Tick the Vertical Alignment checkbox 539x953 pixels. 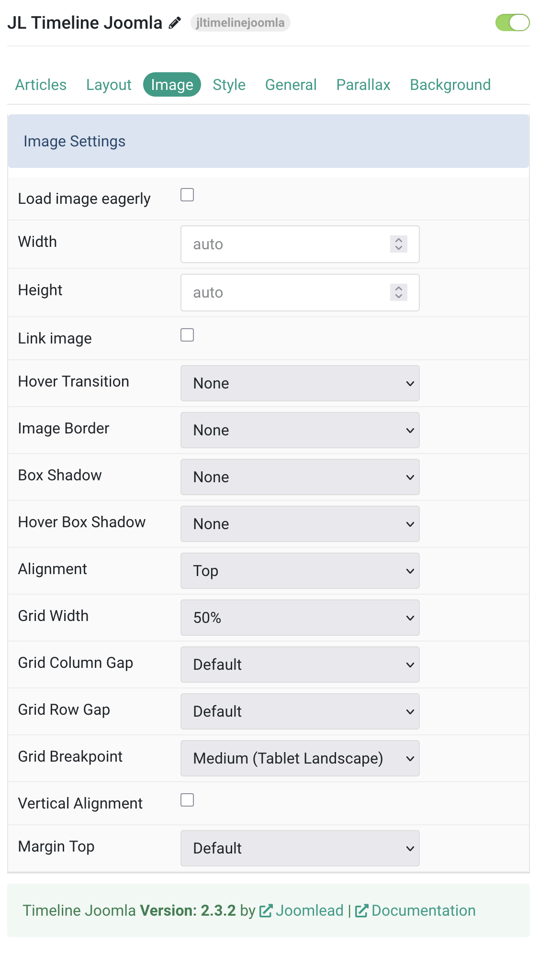(x=187, y=800)
